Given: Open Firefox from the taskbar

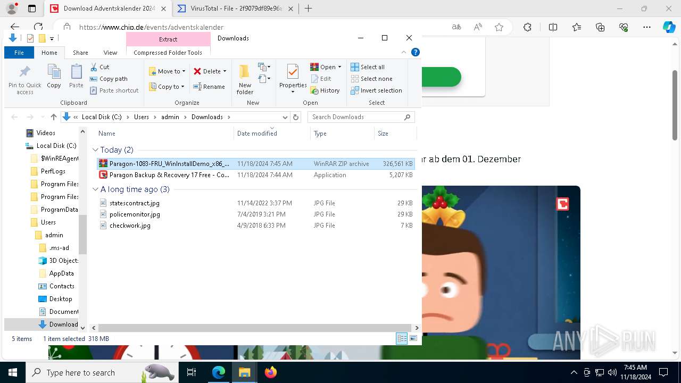Looking at the screenshot, I should [271, 372].
